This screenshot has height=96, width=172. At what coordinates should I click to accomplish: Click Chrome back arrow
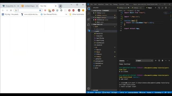coord(3,10)
